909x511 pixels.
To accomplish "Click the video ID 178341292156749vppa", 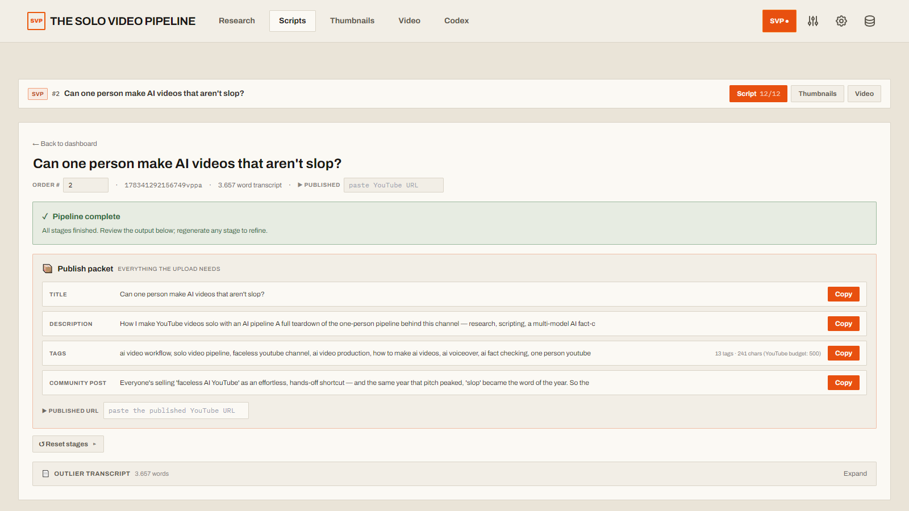I will [x=163, y=185].
